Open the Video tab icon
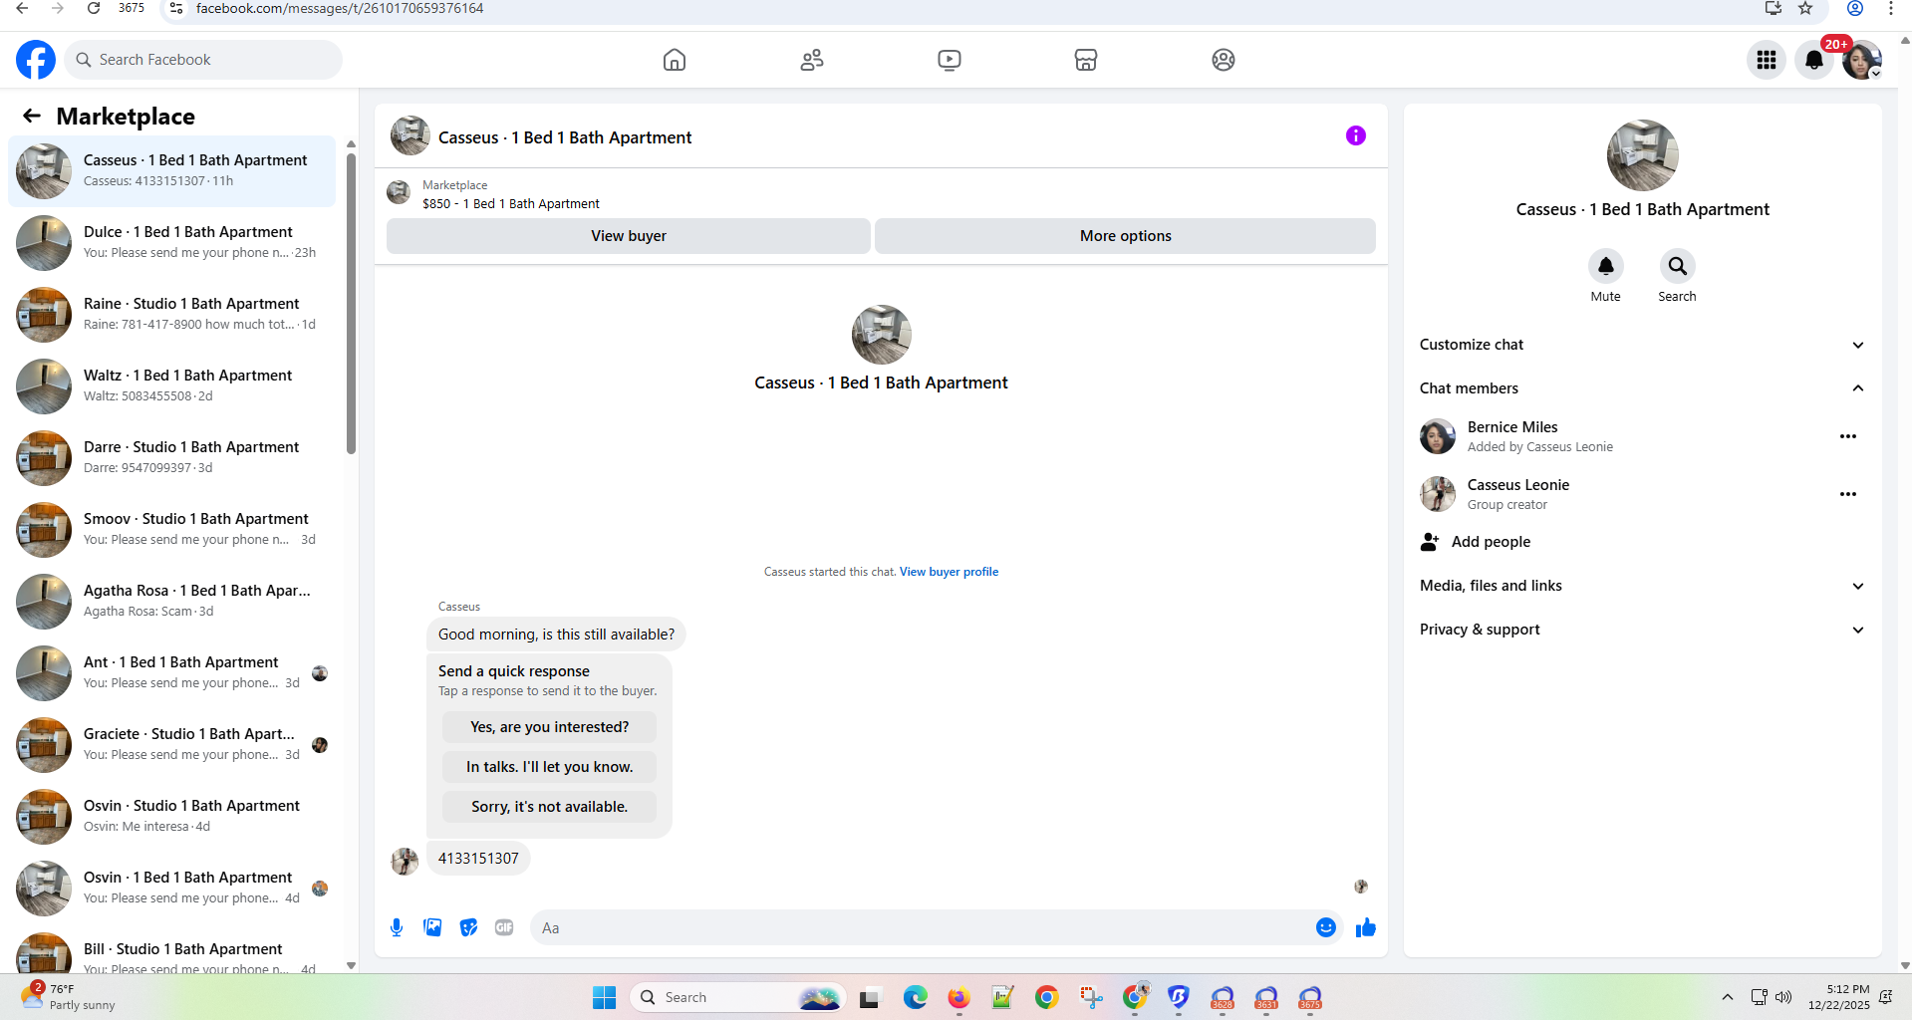1912x1020 pixels. coord(950,60)
